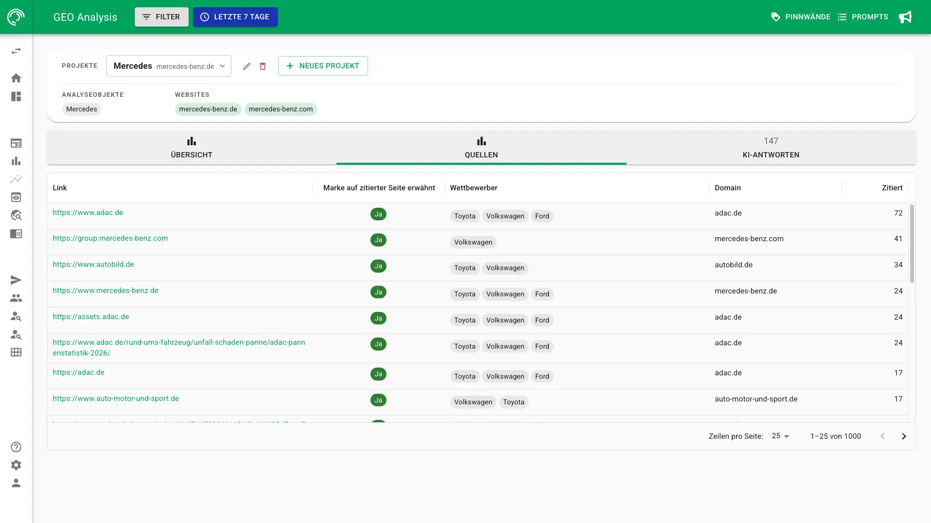Screen dimensions: 931x523
Task: Click the app logo in top-left corner
Action: 16,17
